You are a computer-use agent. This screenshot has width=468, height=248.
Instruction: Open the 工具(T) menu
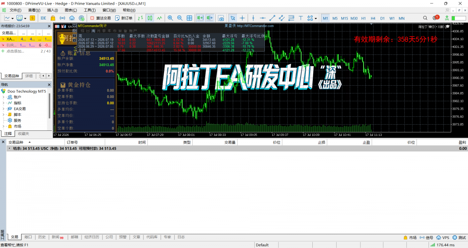(x=90, y=10)
